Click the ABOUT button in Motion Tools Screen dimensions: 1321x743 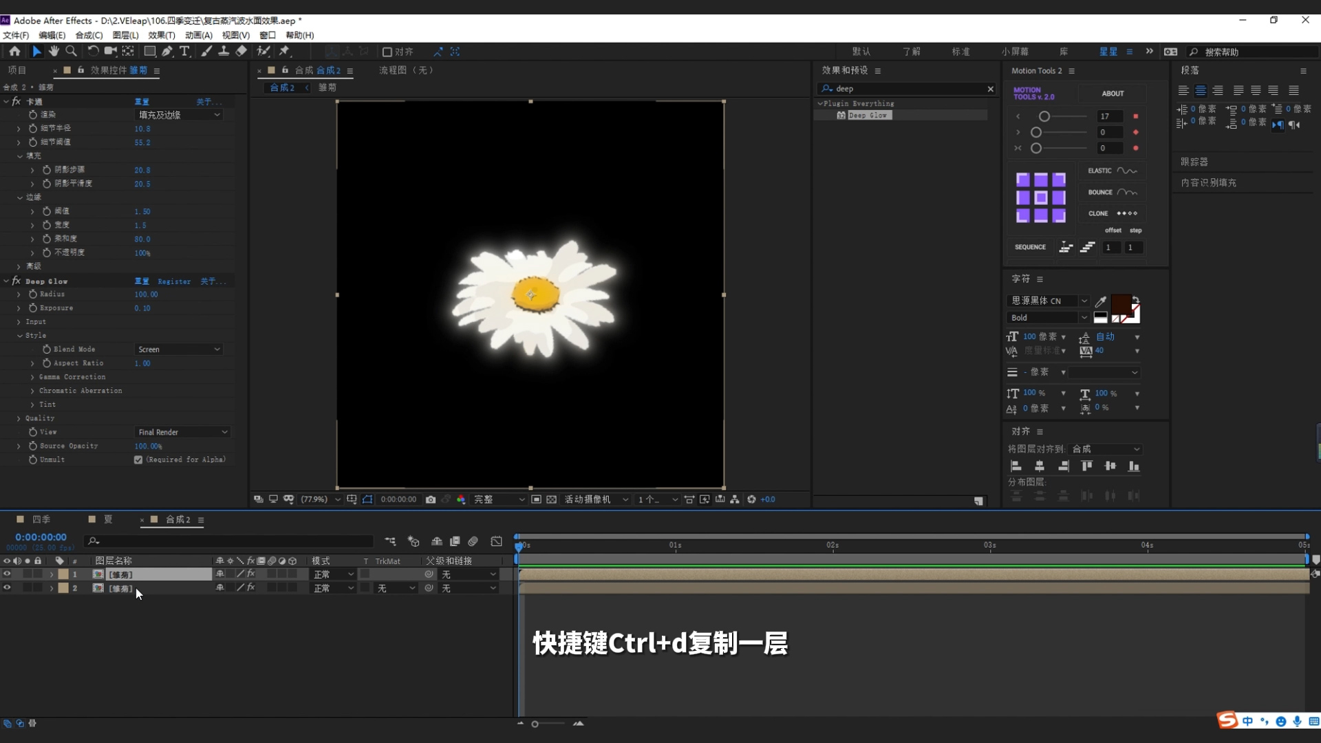(x=1112, y=93)
